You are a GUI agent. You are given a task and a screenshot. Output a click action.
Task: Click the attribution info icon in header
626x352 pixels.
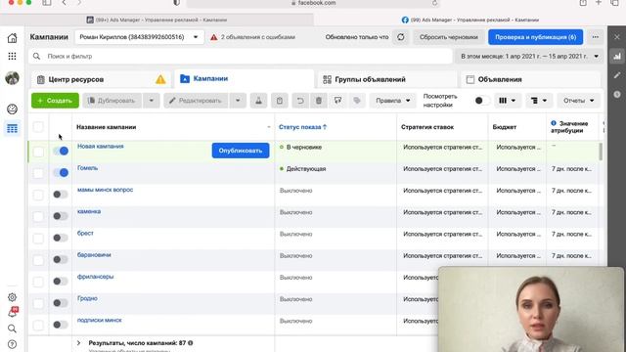[x=554, y=123]
